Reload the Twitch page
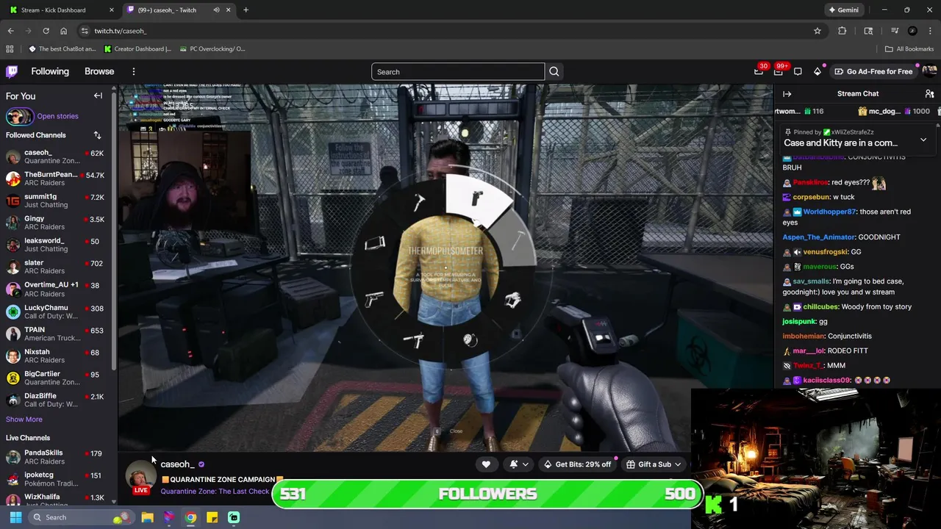 (x=46, y=31)
